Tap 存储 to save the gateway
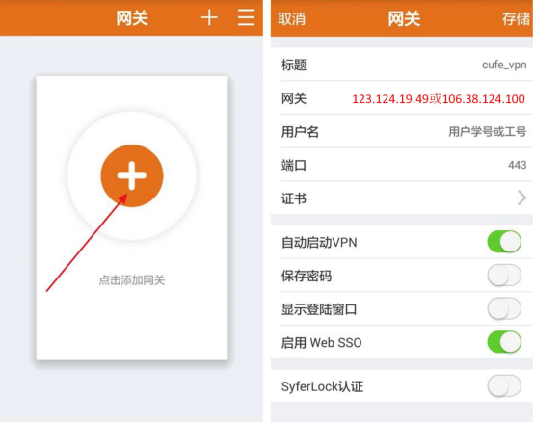Viewport: 534px width, 423px height. click(x=516, y=18)
